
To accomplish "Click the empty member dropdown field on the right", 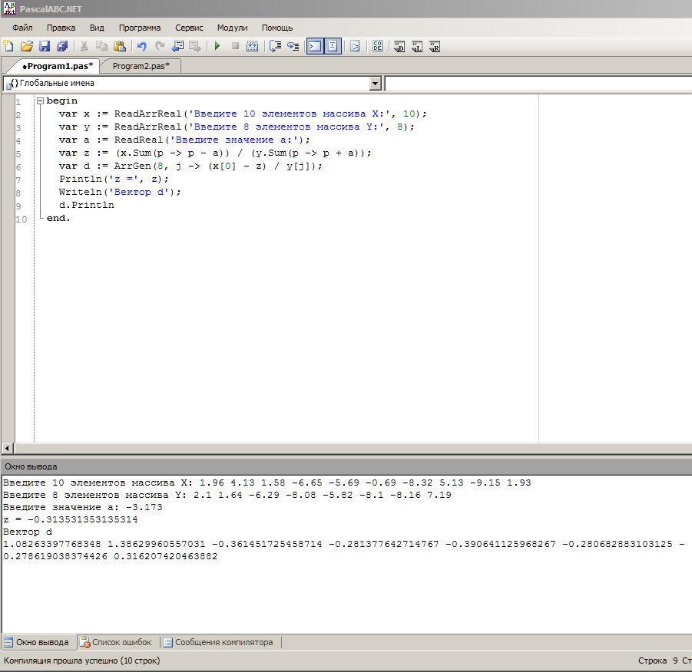I will click(x=538, y=84).
